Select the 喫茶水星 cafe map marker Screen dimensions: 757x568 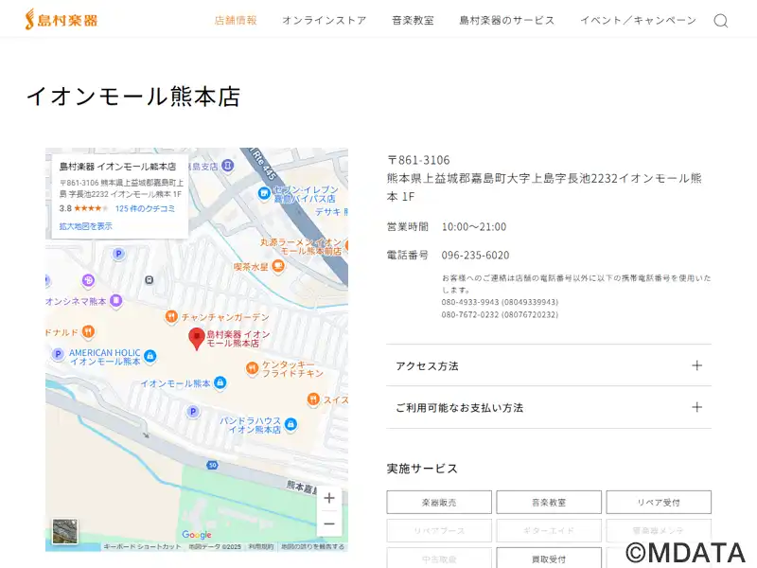coord(278,266)
